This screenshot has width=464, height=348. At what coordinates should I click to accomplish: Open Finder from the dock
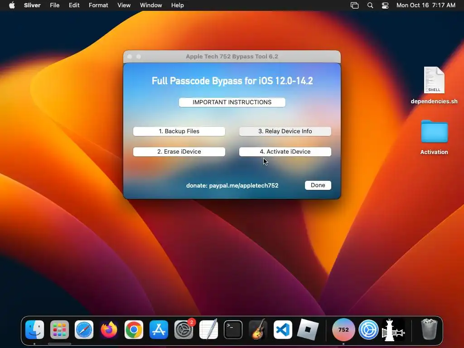point(34,330)
